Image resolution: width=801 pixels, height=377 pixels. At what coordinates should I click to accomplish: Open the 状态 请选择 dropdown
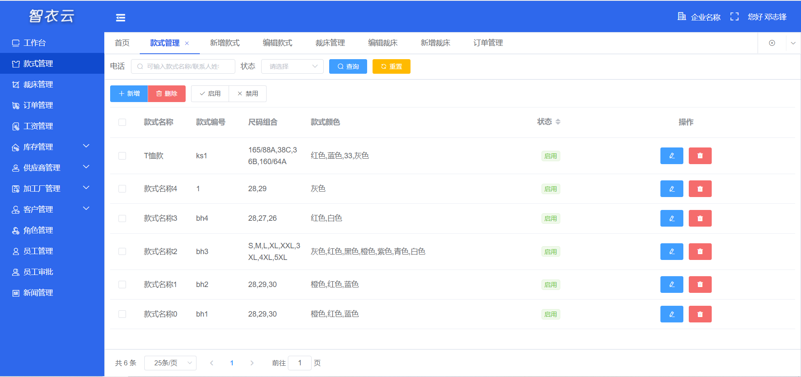(x=292, y=66)
